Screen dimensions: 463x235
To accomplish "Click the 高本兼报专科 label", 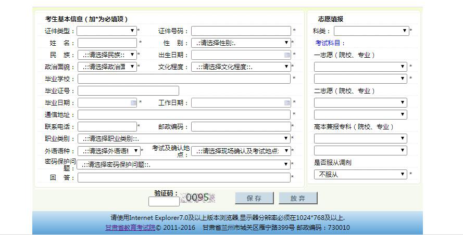I will pos(354,127).
